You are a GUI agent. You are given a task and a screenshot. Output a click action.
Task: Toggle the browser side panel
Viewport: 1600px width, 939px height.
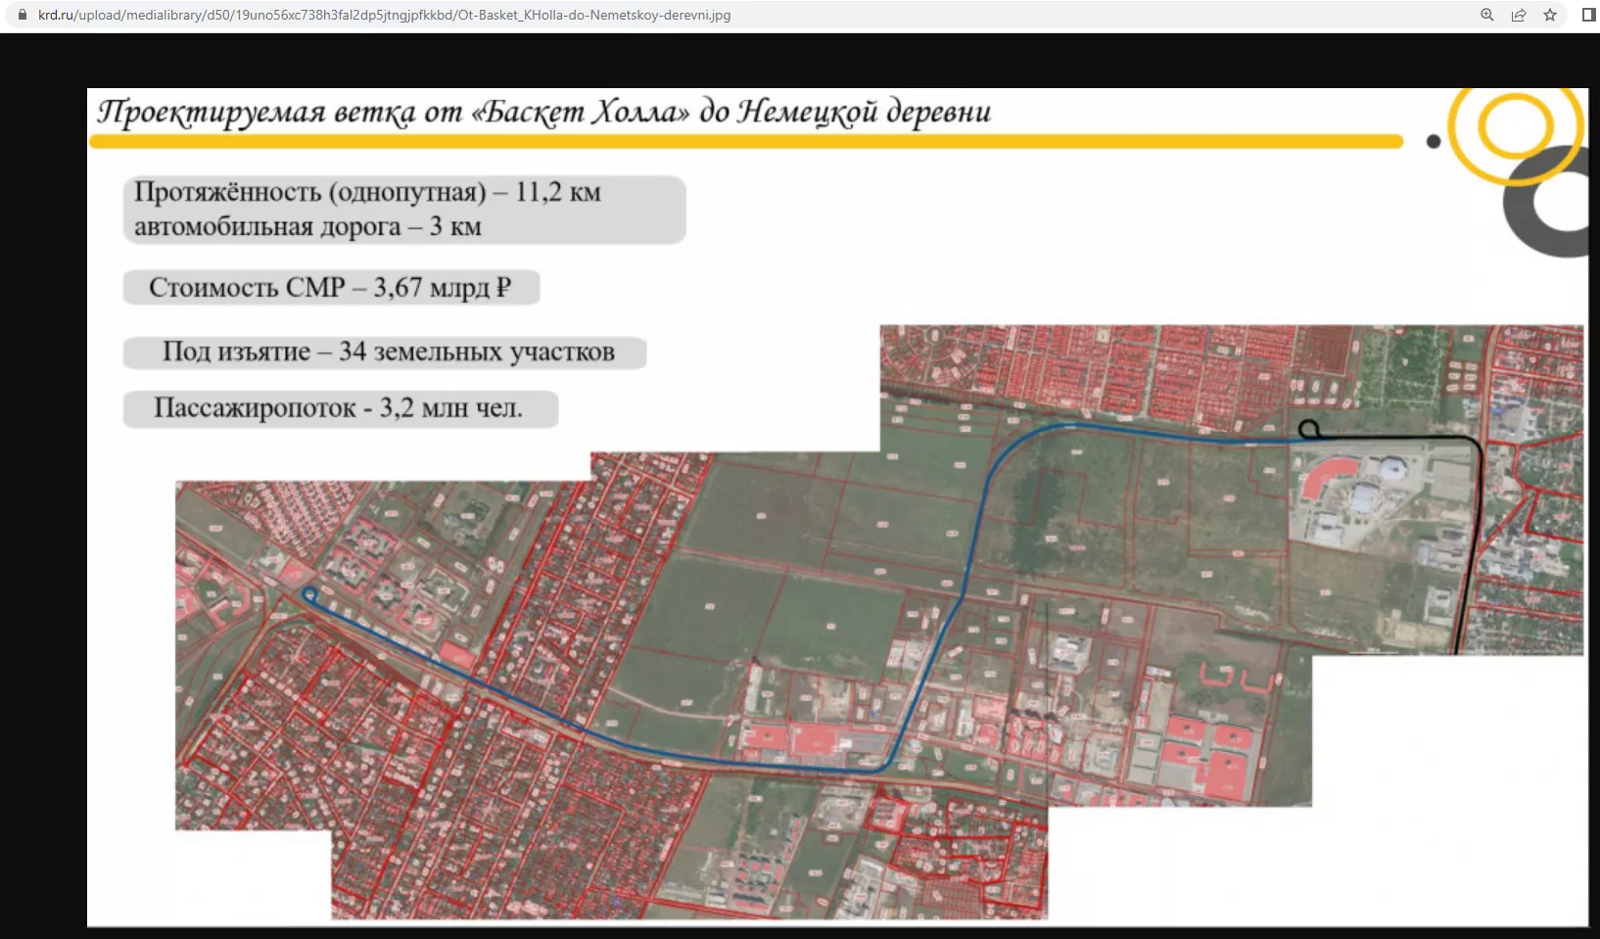pos(1588,15)
